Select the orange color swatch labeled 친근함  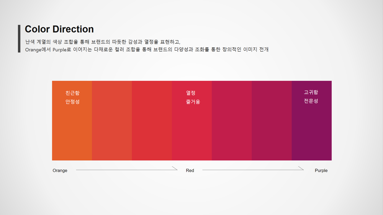(x=72, y=121)
